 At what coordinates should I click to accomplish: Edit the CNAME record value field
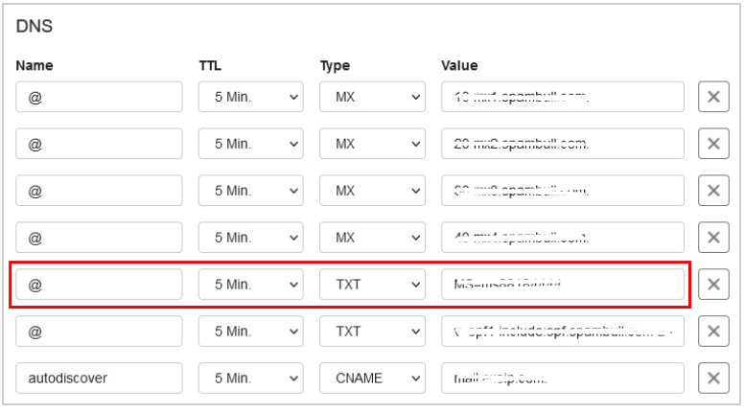tap(563, 379)
